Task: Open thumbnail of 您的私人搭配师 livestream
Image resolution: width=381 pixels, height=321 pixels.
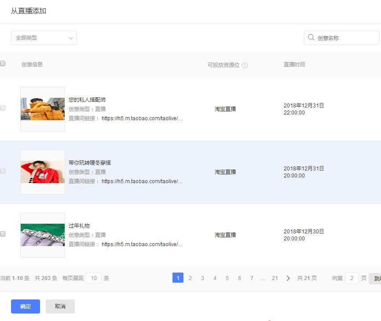Action: (43, 109)
